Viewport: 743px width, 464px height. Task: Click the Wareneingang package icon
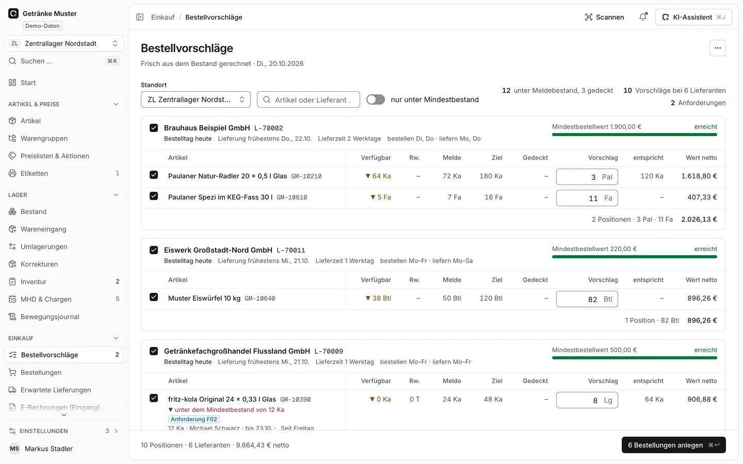pos(12,229)
